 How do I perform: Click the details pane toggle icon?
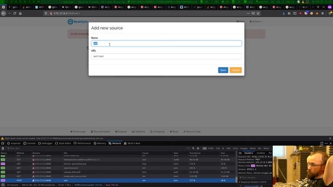(x=240, y=153)
